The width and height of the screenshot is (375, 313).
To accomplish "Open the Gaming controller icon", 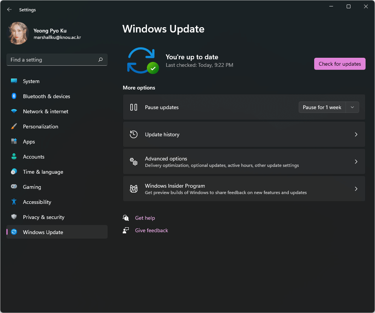I will click(14, 187).
